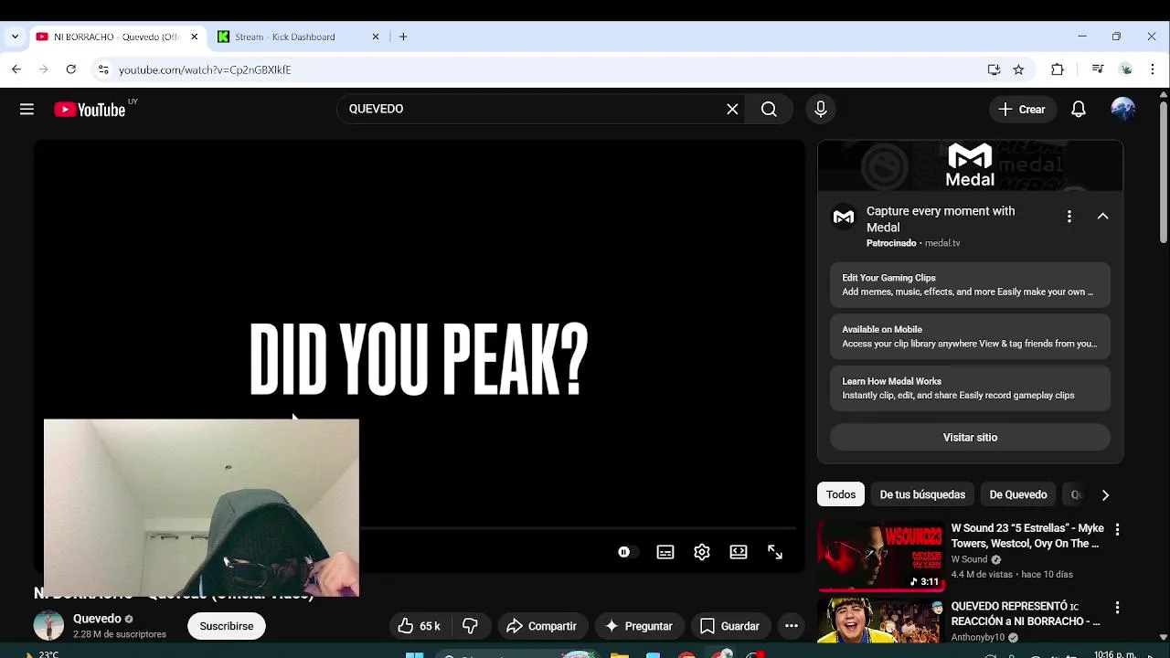Viewport: 1170px width, 658px height.
Task: Select the De tus búsquedas chip
Action: coord(922,494)
